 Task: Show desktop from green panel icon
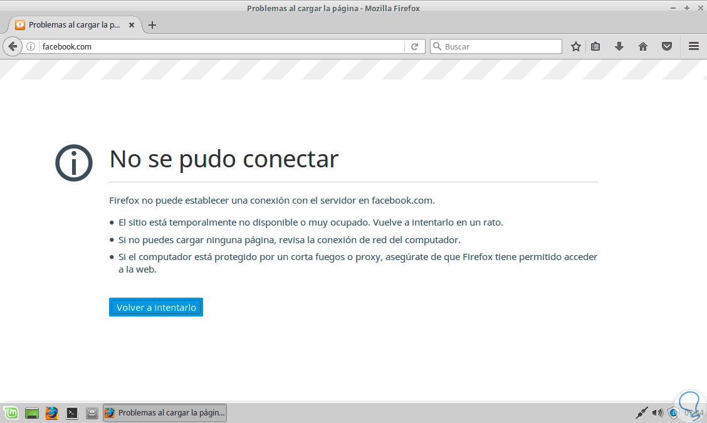click(31, 413)
